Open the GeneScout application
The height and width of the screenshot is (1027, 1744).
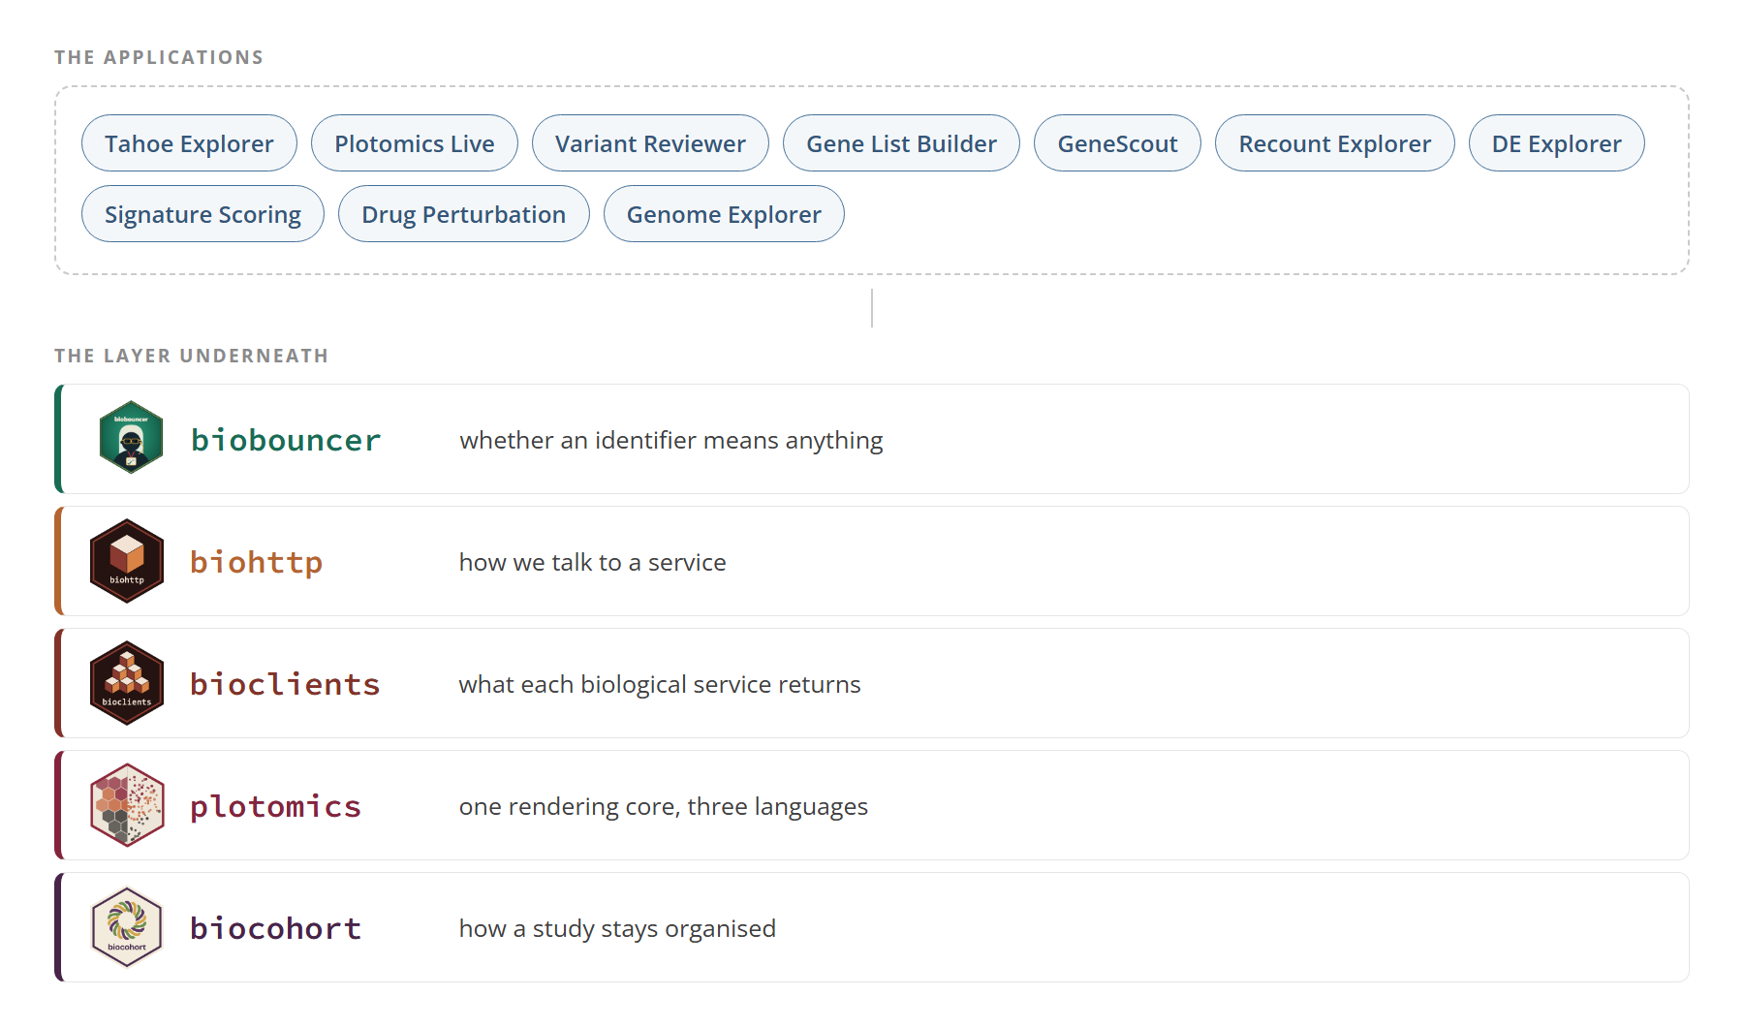click(x=1117, y=143)
